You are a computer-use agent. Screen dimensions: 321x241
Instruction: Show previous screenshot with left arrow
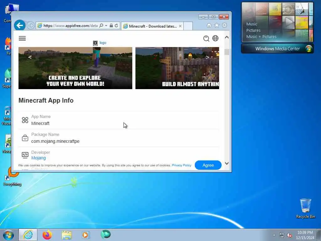tap(30, 57)
